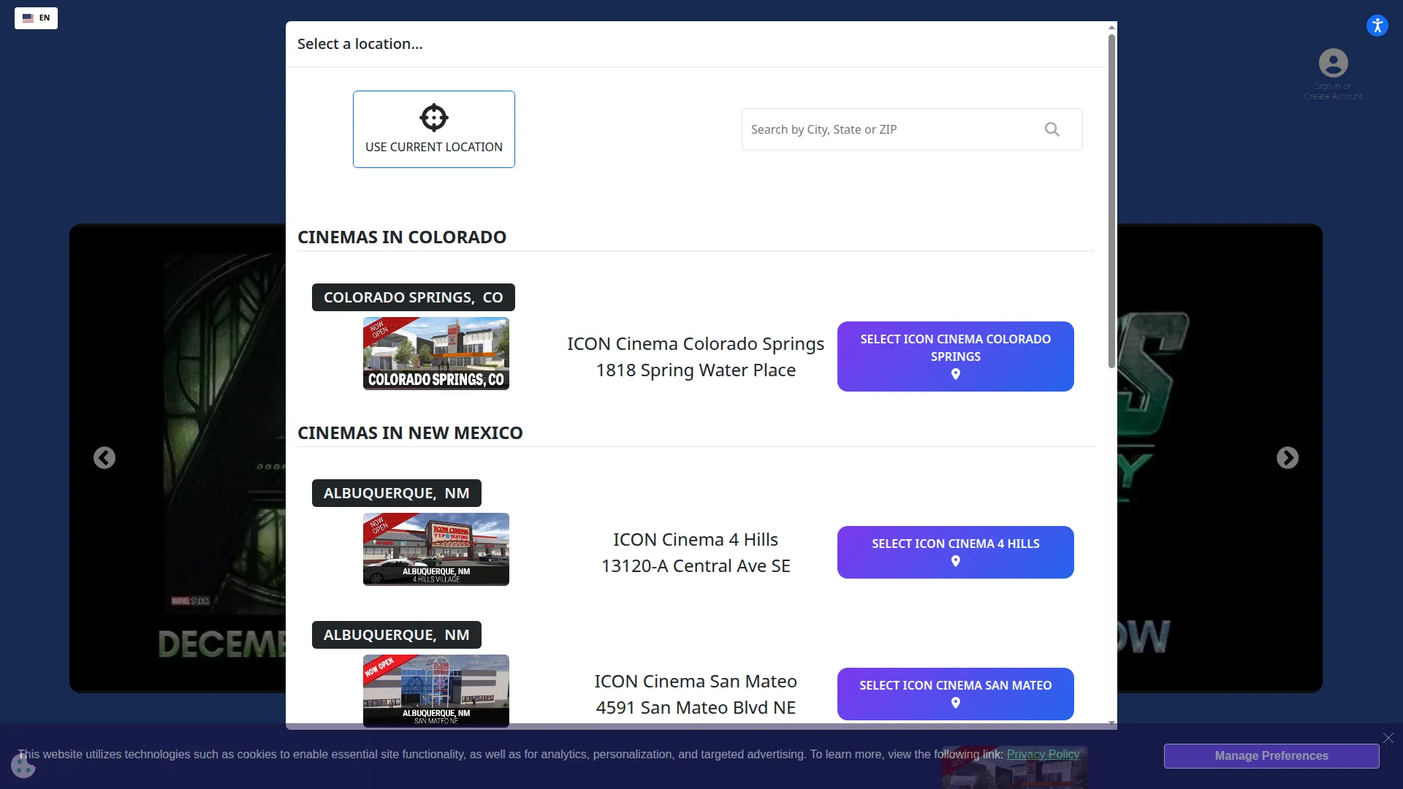
Task: Click the crosshair current location icon
Action: tap(434, 117)
